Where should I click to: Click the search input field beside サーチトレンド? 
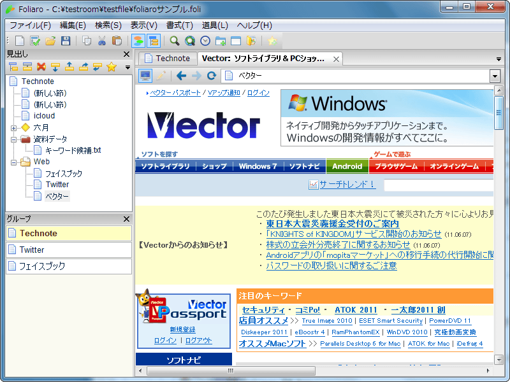click(x=439, y=185)
